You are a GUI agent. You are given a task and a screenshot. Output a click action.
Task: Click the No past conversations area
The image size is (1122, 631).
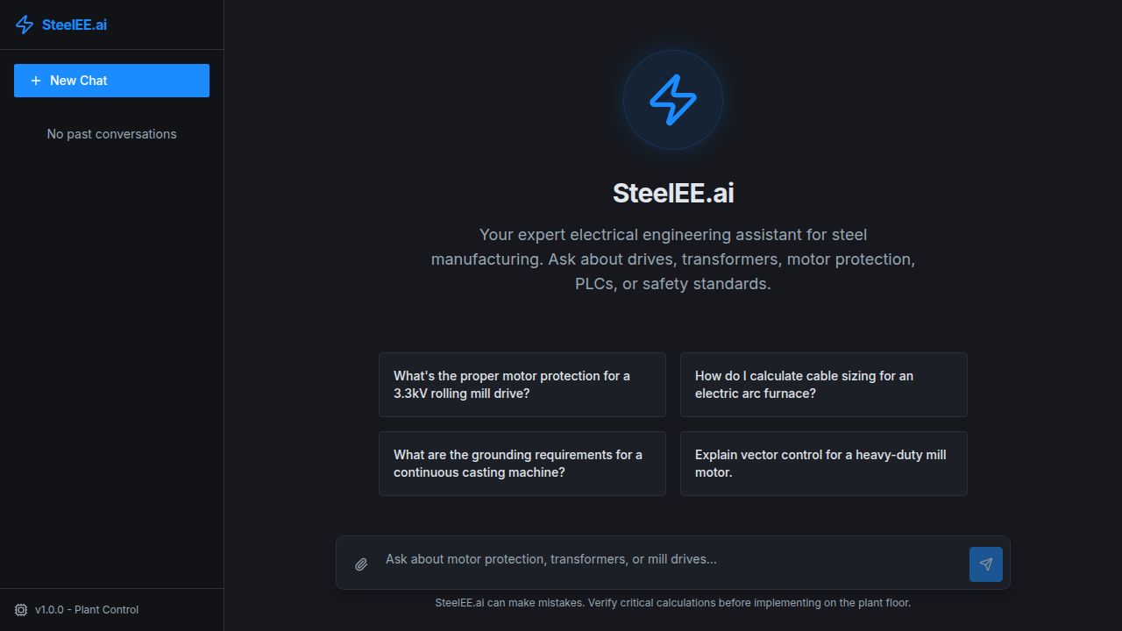pyautogui.click(x=111, y=133)
